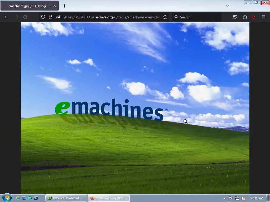This screenshot has height=202, width=270.
Task: Expand the list all tabs chevron
Action: (x=228, y=6)
